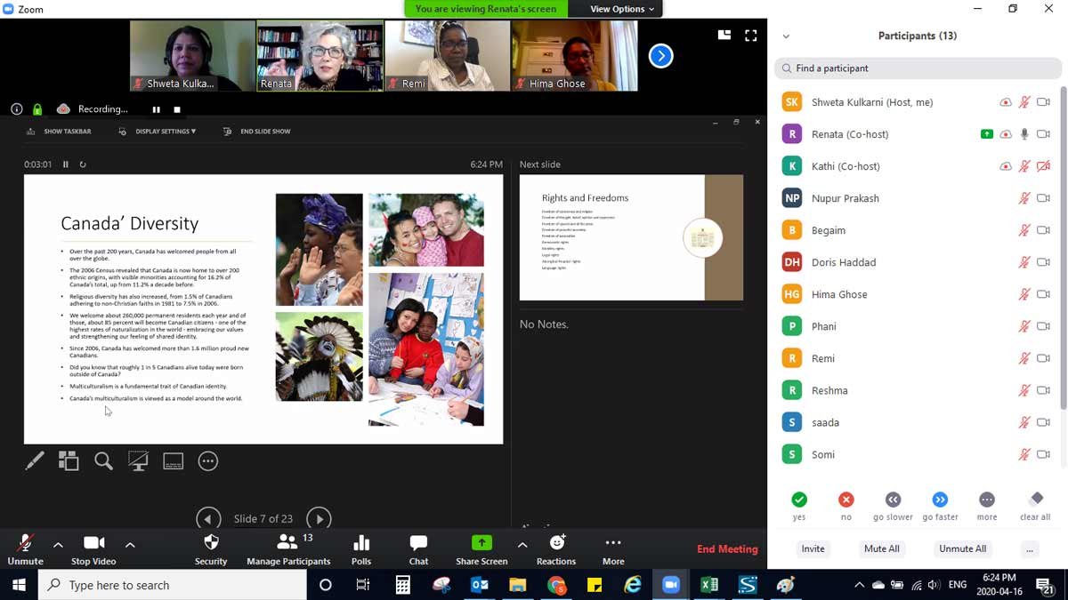Open the Reactions menu icon
The image size is (1068, 600).
point(556,548)
